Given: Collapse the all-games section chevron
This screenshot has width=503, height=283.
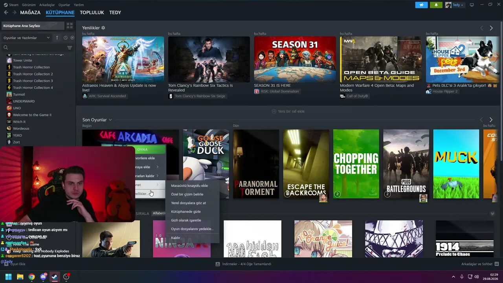Looking at the screenshot, I should click(x=492, y=213).
